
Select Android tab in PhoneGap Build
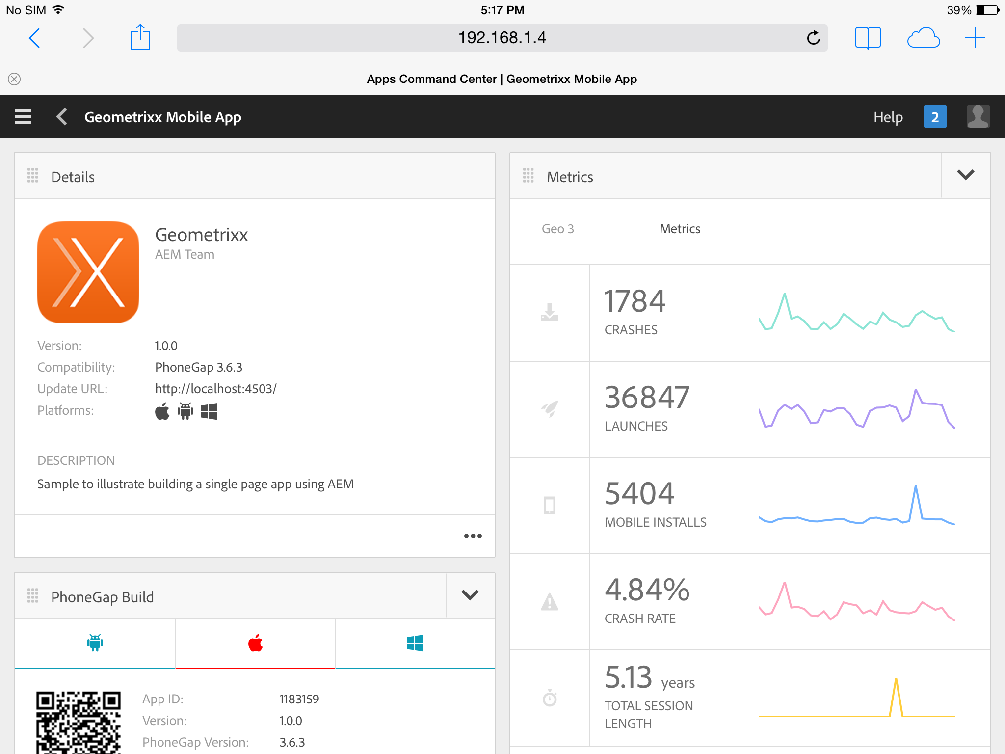point(95,644)
